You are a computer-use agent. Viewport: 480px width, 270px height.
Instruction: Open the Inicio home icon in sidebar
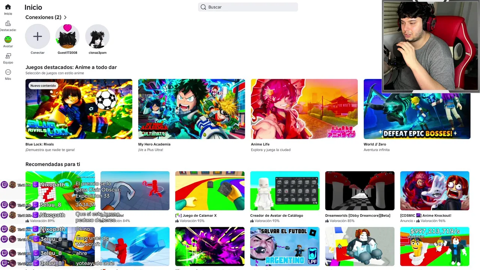tap(8, 7)
